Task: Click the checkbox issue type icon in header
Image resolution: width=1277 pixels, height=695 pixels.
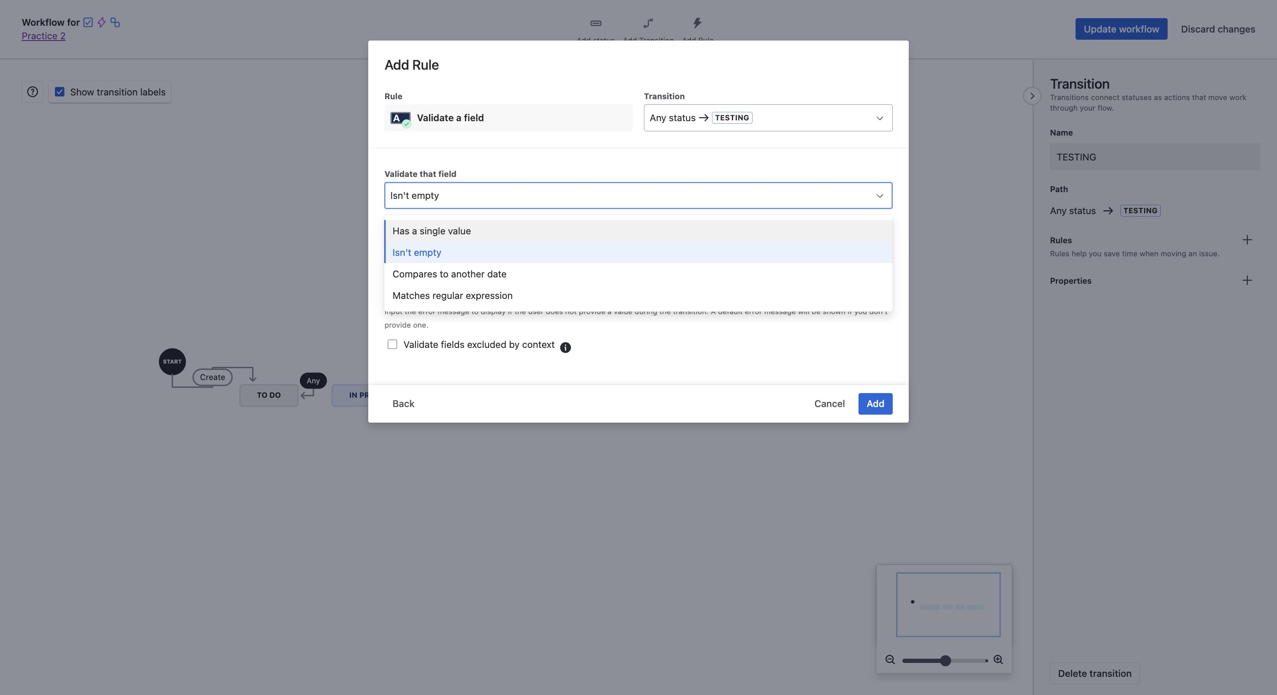Action: pos(88,22)
